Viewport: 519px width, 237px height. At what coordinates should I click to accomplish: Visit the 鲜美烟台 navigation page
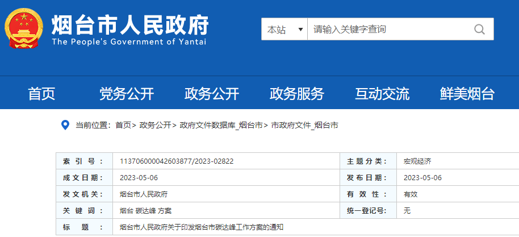[x=467, y=94]
